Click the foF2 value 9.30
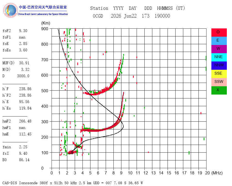 tap(23, 31)
